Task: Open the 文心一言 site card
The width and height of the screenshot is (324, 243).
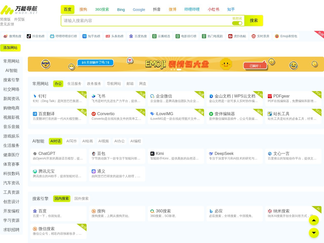Action: [x=293, y=156]
